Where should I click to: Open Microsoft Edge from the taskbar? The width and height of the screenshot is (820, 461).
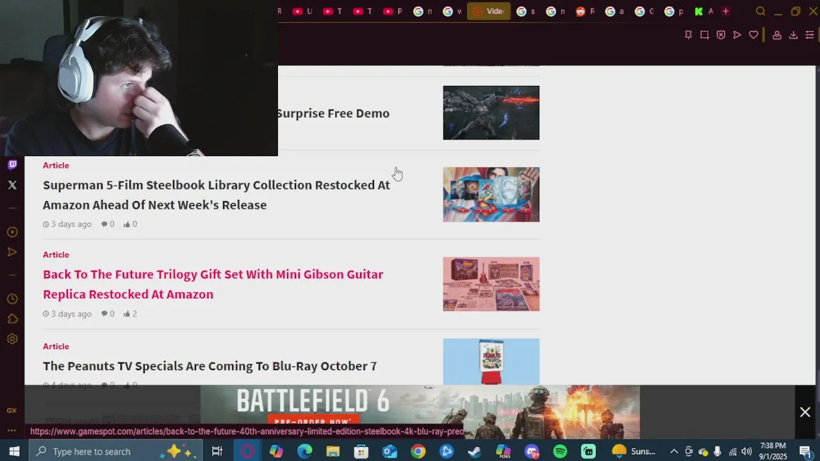coord(304,451)
